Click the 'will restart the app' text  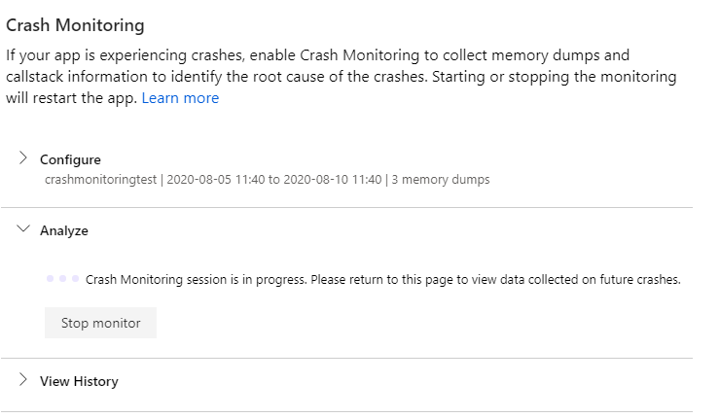71,98
